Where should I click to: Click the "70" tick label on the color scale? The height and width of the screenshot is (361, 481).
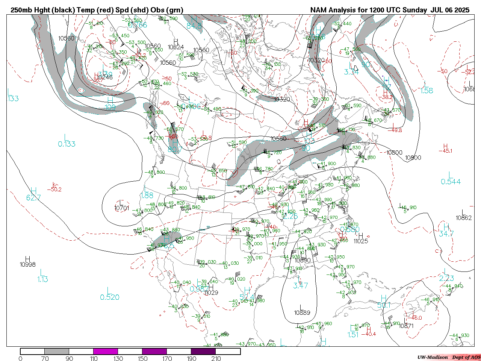[45, 358]
